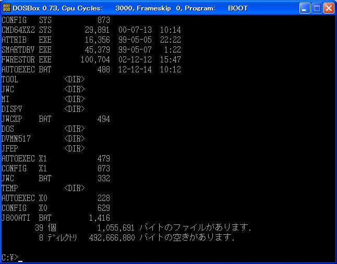
Task: Click the file size 16,356
Action: coord(98,40)
